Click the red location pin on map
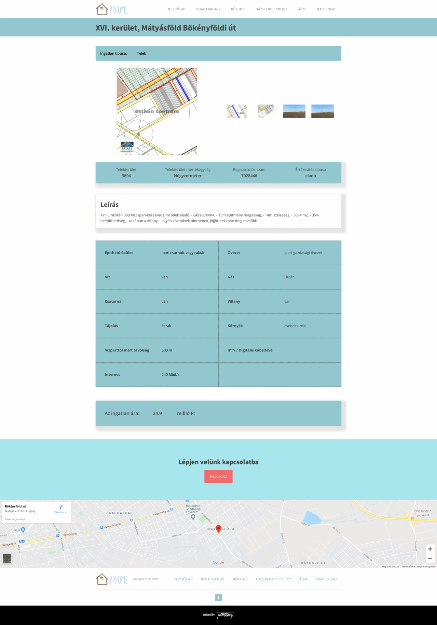 point(219,529)
